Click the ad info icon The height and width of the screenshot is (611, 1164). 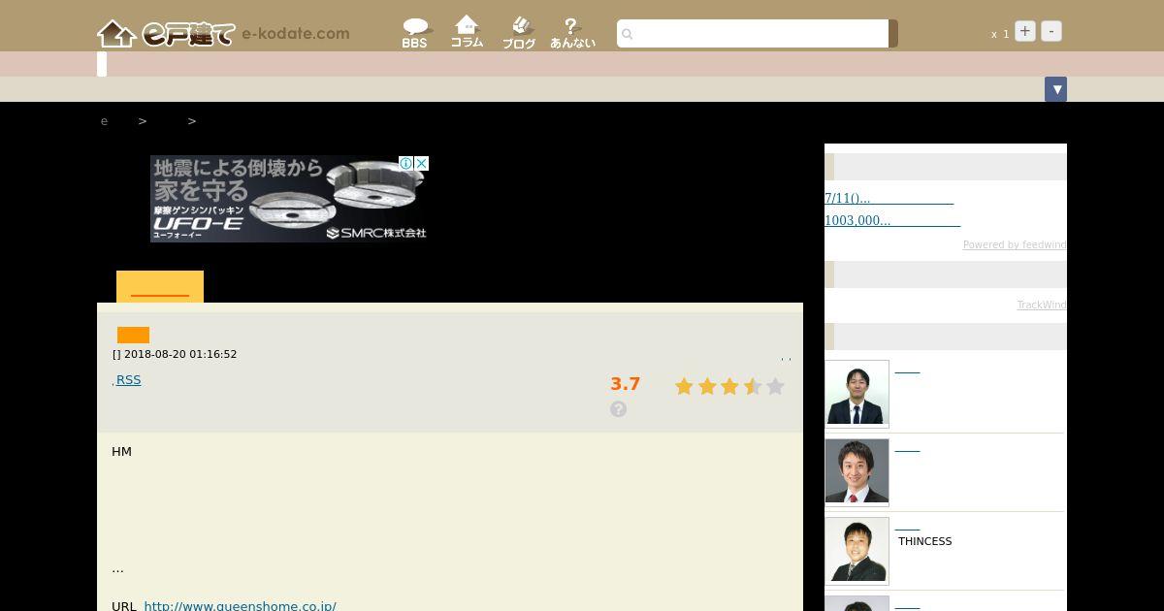406,163
